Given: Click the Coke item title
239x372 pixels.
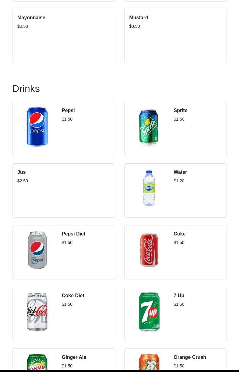Looking at the screenshot, I should coord(180,234).
